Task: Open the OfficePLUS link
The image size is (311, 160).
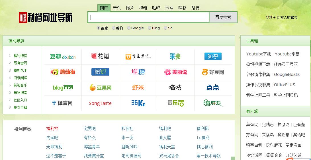Action: (x=285, y=85)
